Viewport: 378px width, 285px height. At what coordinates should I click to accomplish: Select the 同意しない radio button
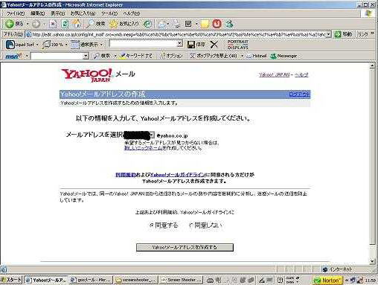pos(190,225)
